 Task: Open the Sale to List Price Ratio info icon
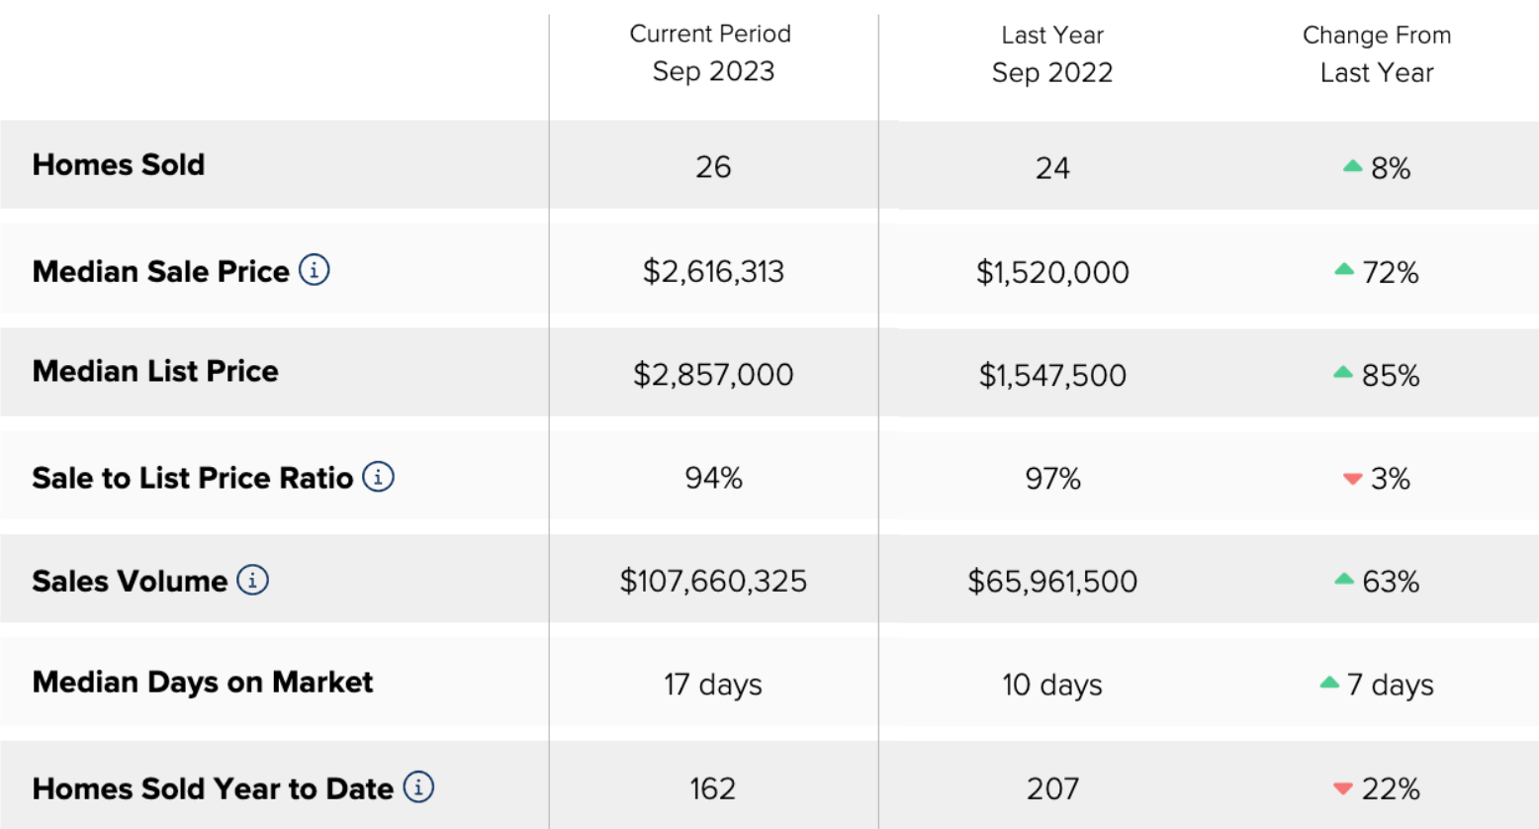(378, 477)
